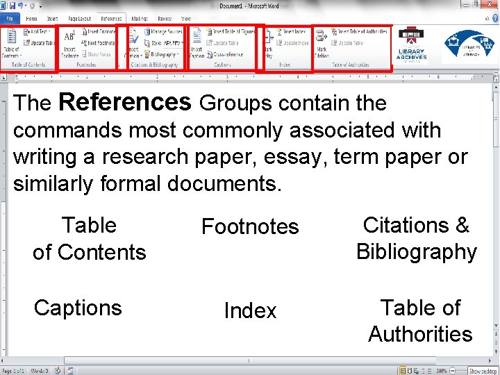Viewport: 500px width, 375px height.
Task: Open the File tab
Action: point(10,19)
